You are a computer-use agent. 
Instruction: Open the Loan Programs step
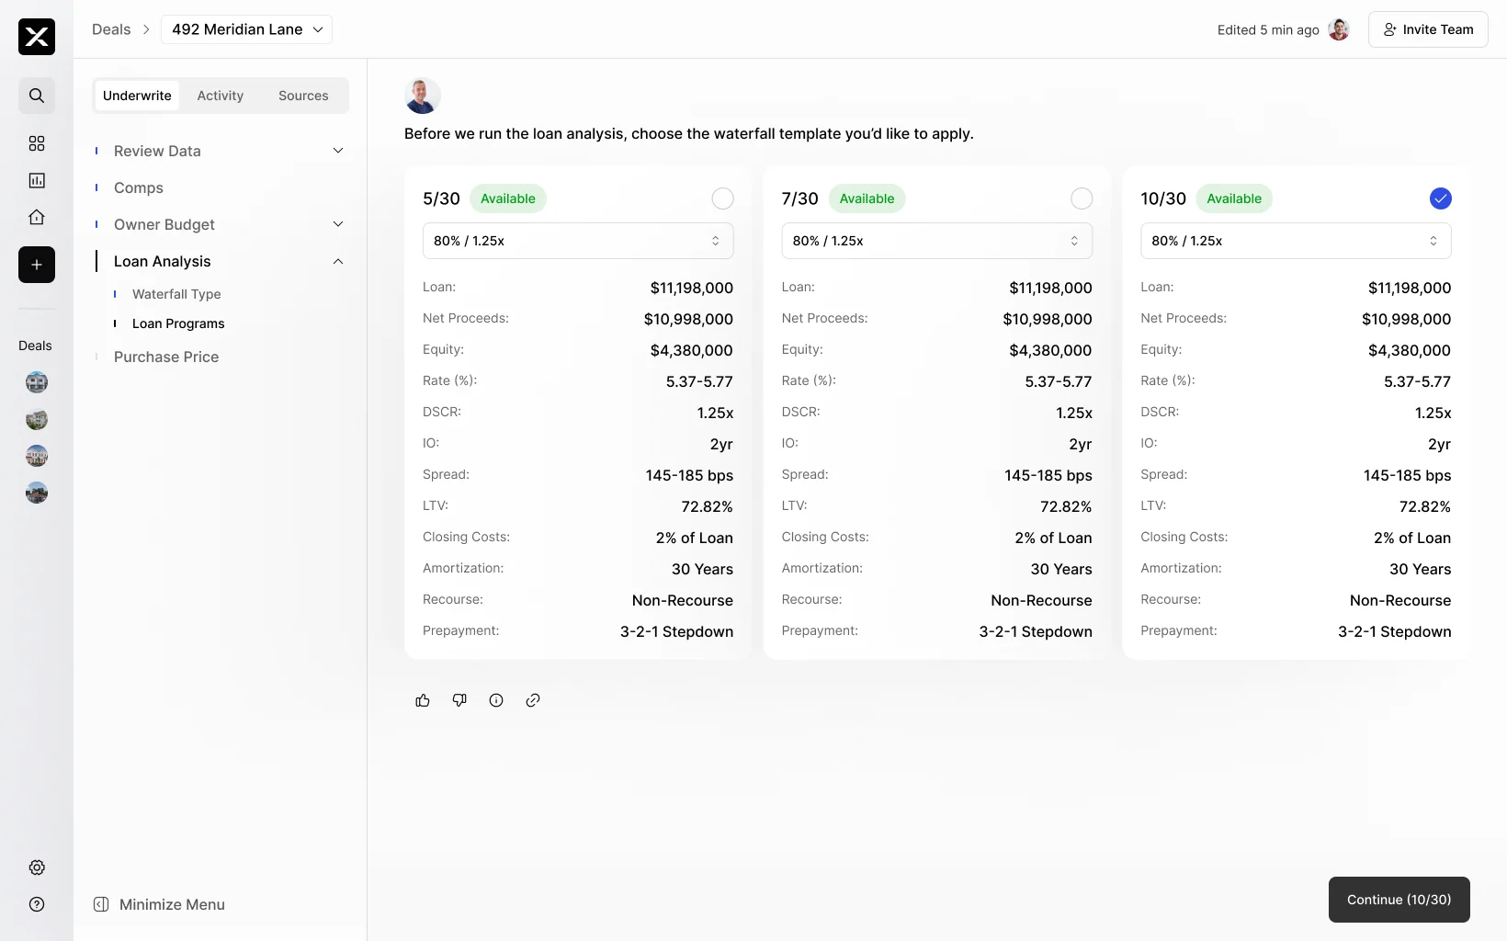178,323
